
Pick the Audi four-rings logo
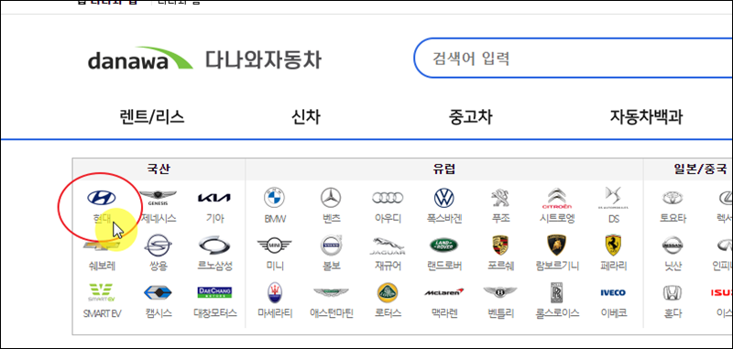click(x=388, y=198)
